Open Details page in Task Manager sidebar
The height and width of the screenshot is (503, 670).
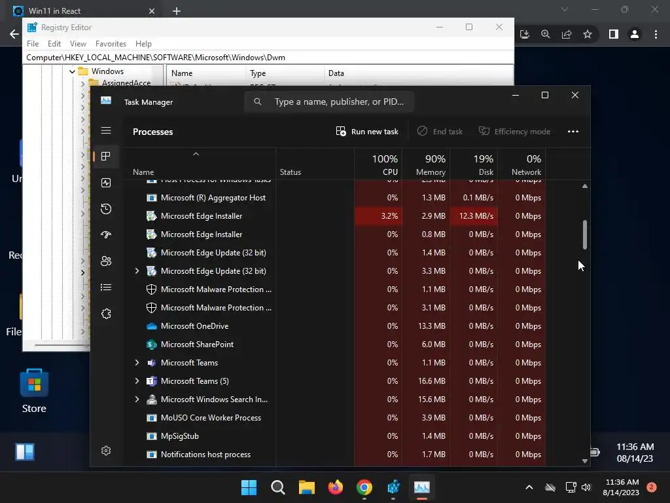point(106,287)
